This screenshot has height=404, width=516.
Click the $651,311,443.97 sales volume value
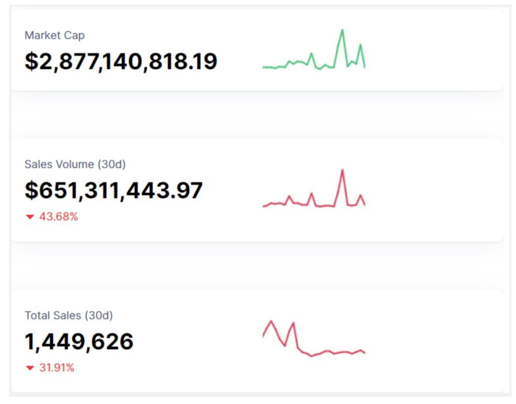[x=114, y=190]
